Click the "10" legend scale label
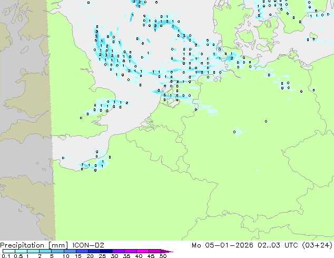334x258 pixels. pyautogui.click(x=66, y=256)
